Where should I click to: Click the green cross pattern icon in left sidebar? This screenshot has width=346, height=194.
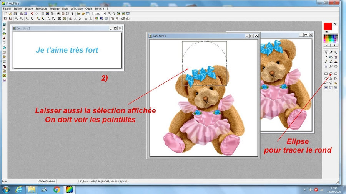point(4,76)
